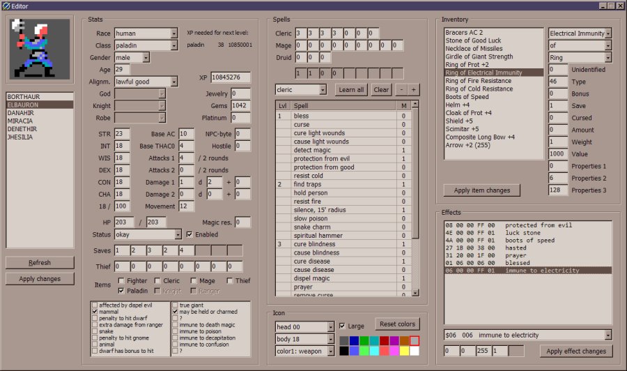Pick the yellow color swatch
This screenshot has width=627, height=371.
pos(404,351)
